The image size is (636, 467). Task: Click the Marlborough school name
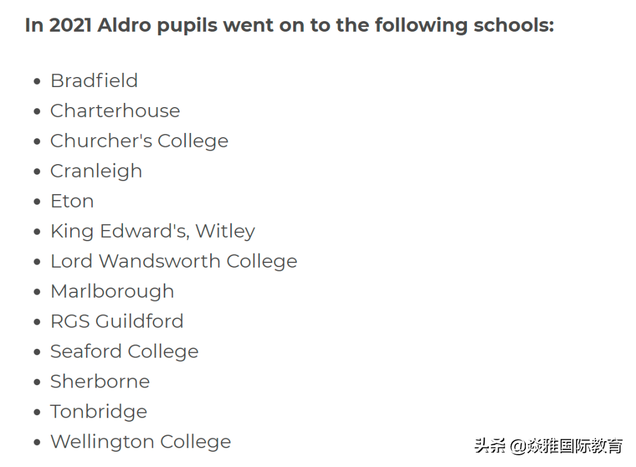(112, 291)
